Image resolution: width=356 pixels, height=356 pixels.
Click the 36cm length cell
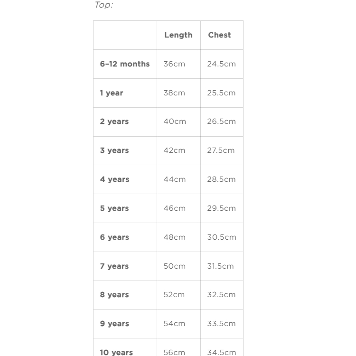tap(174, 64)
